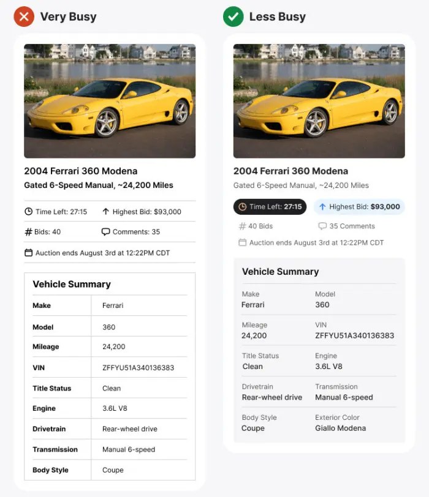The width and height of the screenshot is (429, 497).
Task: Click the hash icon next to Bids: 40
Action: point(28,232)
